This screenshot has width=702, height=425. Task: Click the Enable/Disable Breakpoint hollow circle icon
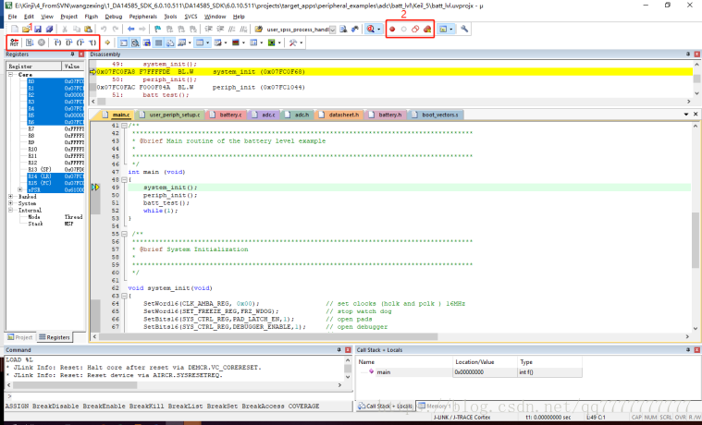[404, 29]
